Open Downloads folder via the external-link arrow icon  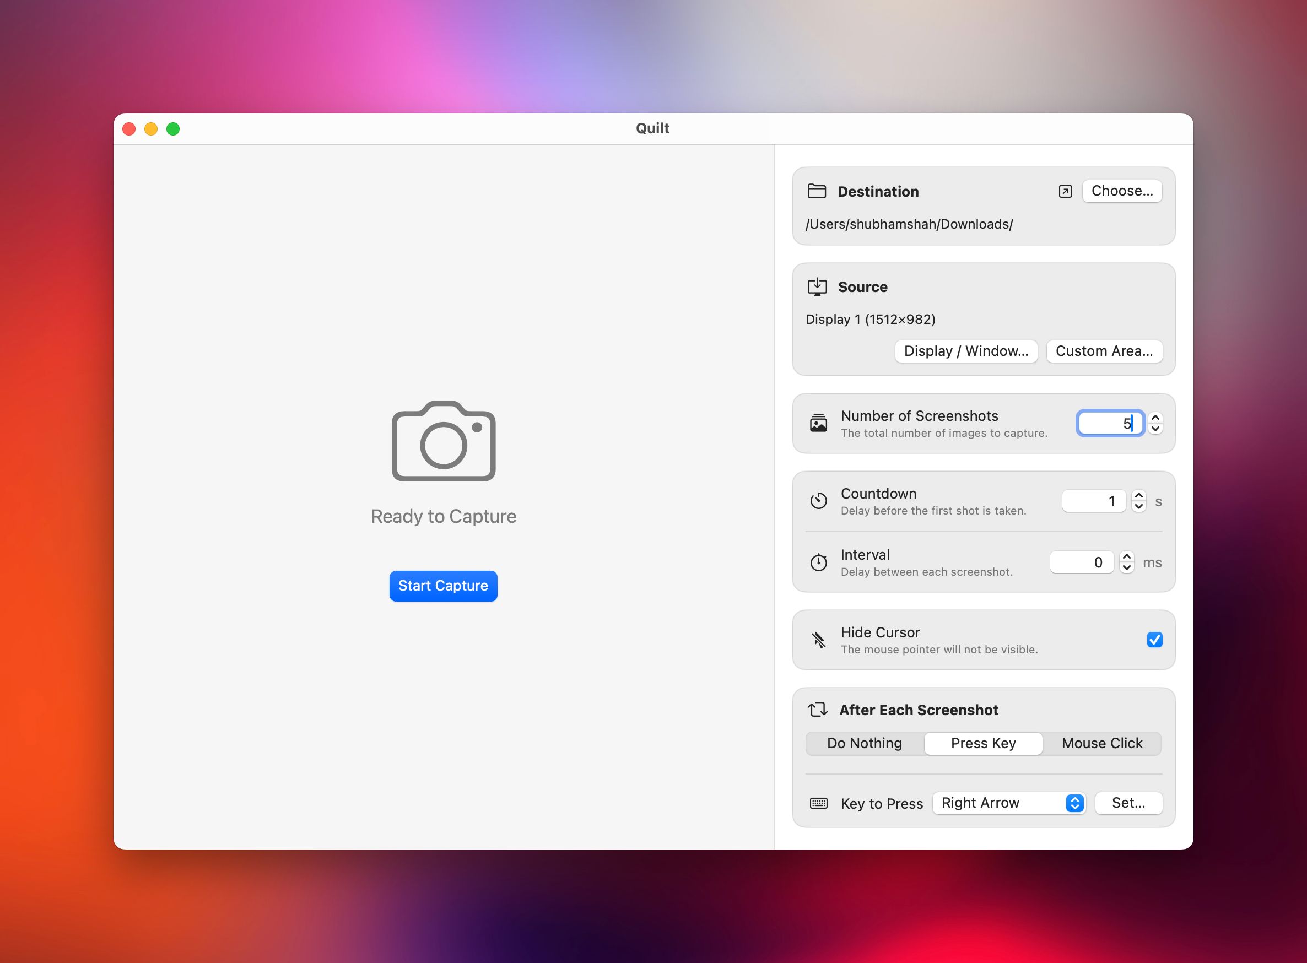[x=1065, y=191]
